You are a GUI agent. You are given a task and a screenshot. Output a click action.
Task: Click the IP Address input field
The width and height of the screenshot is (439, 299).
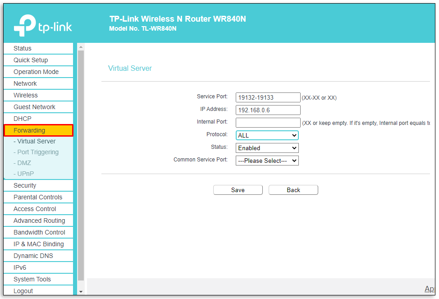click(268, 110)
